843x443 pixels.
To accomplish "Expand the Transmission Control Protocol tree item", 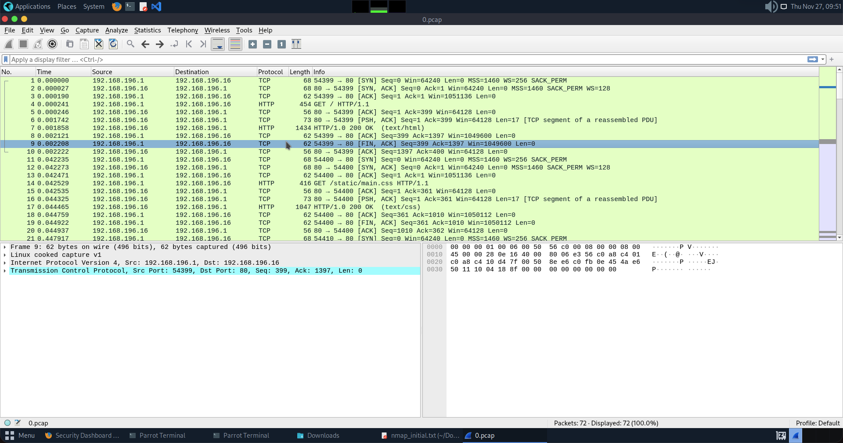I will click(x=5, y=271).
